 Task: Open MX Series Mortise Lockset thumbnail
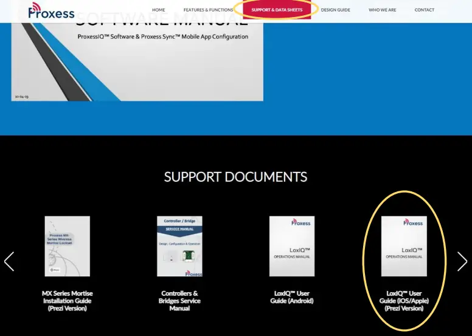[67, 246]
